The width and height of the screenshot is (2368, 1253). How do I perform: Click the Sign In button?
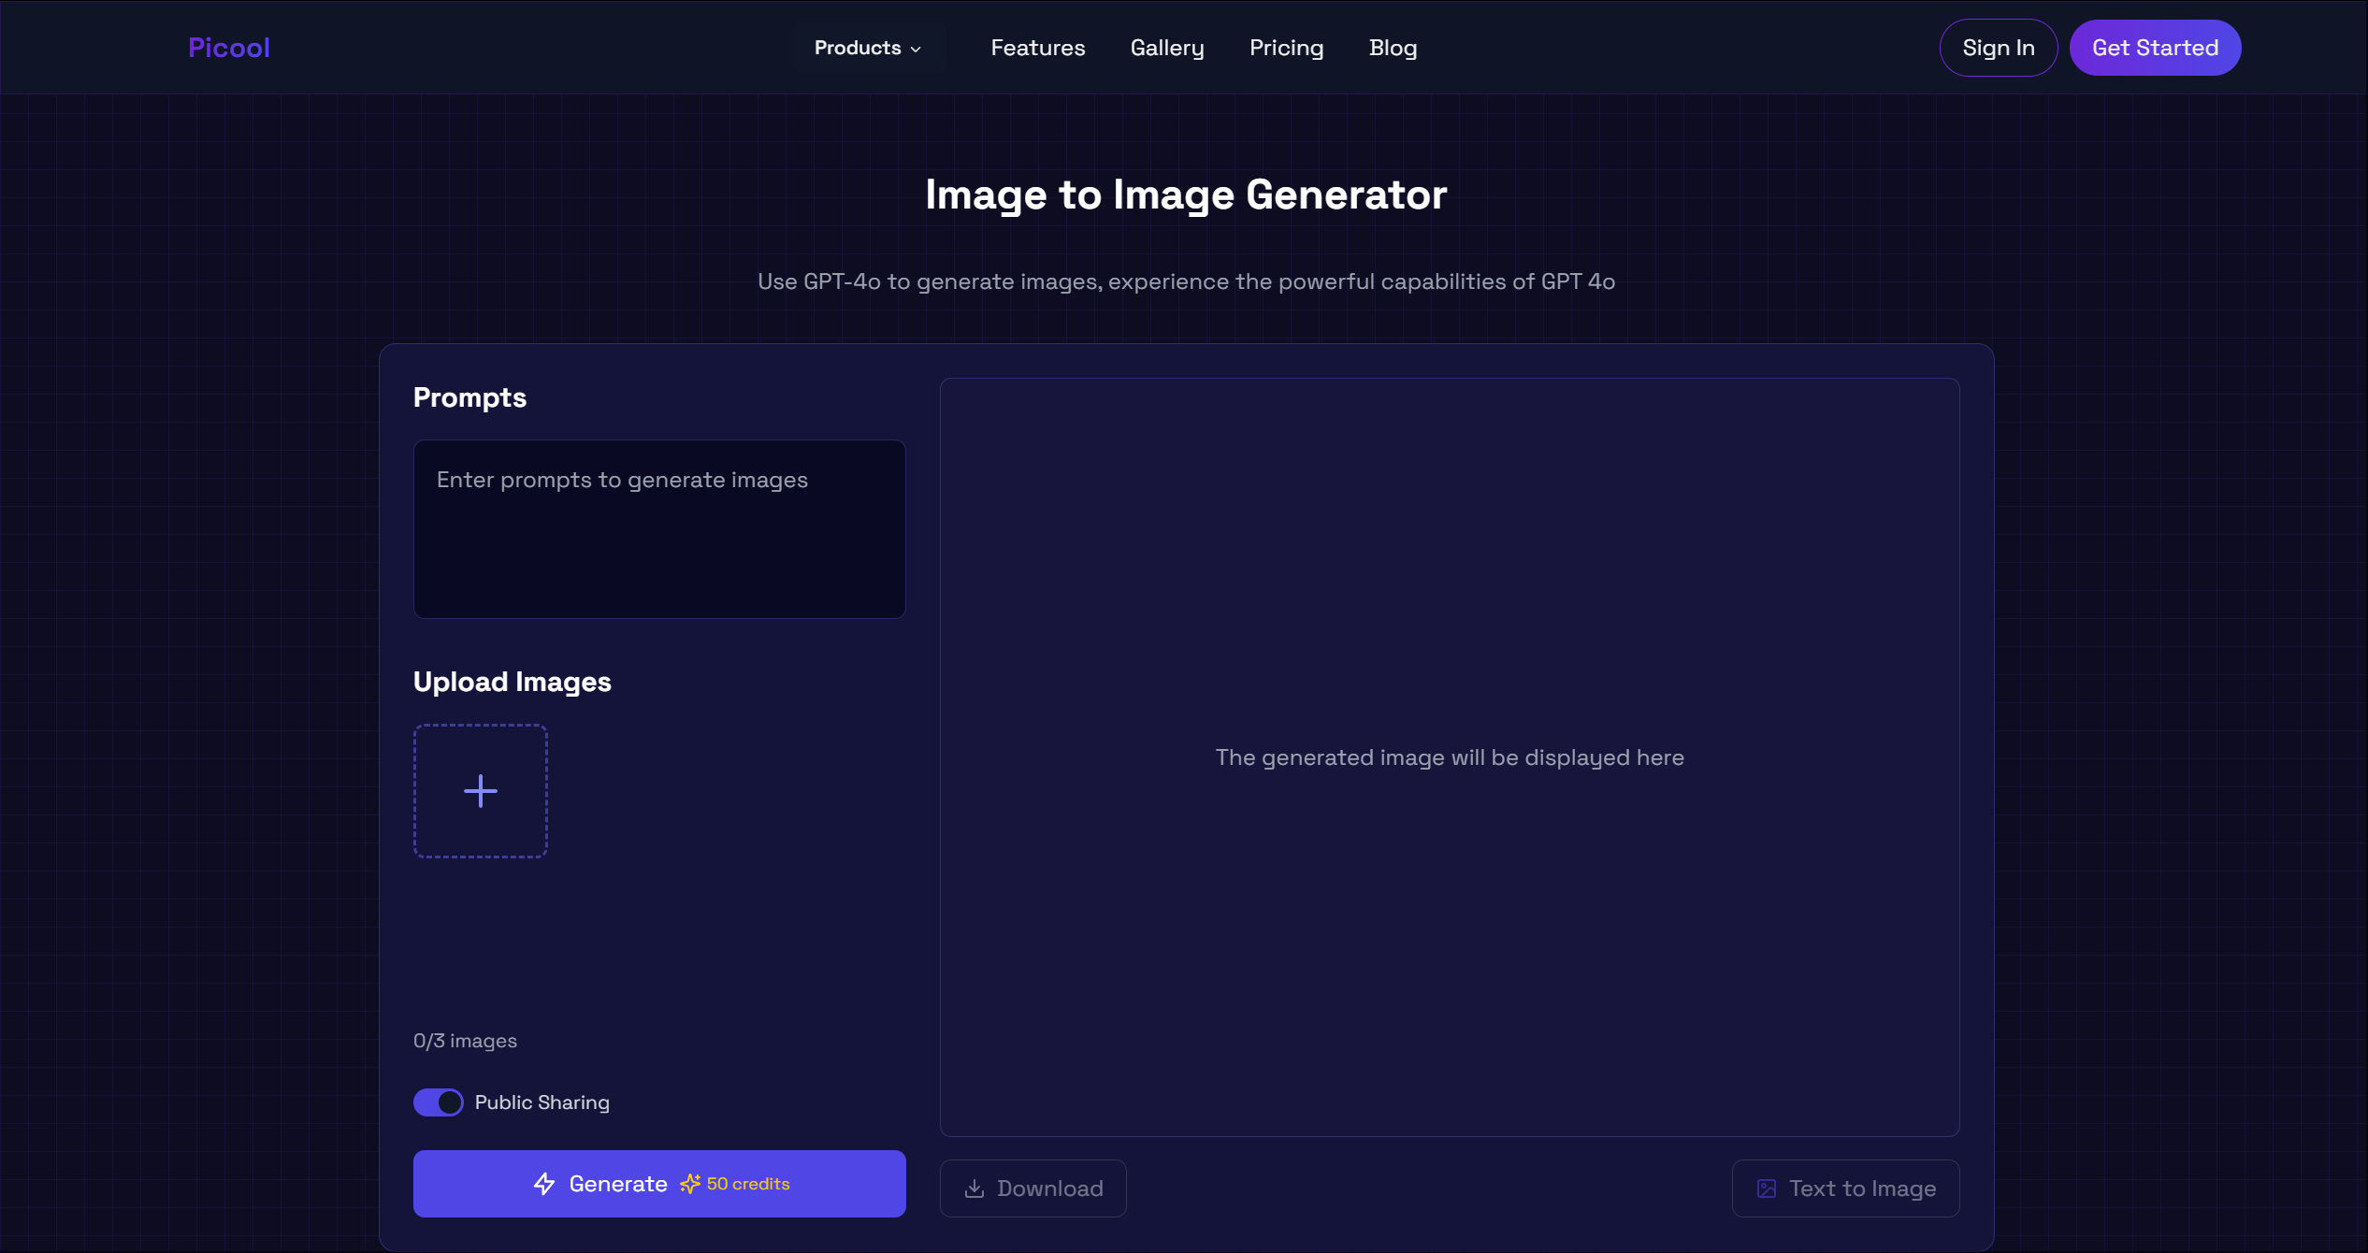coord(1998,48)
